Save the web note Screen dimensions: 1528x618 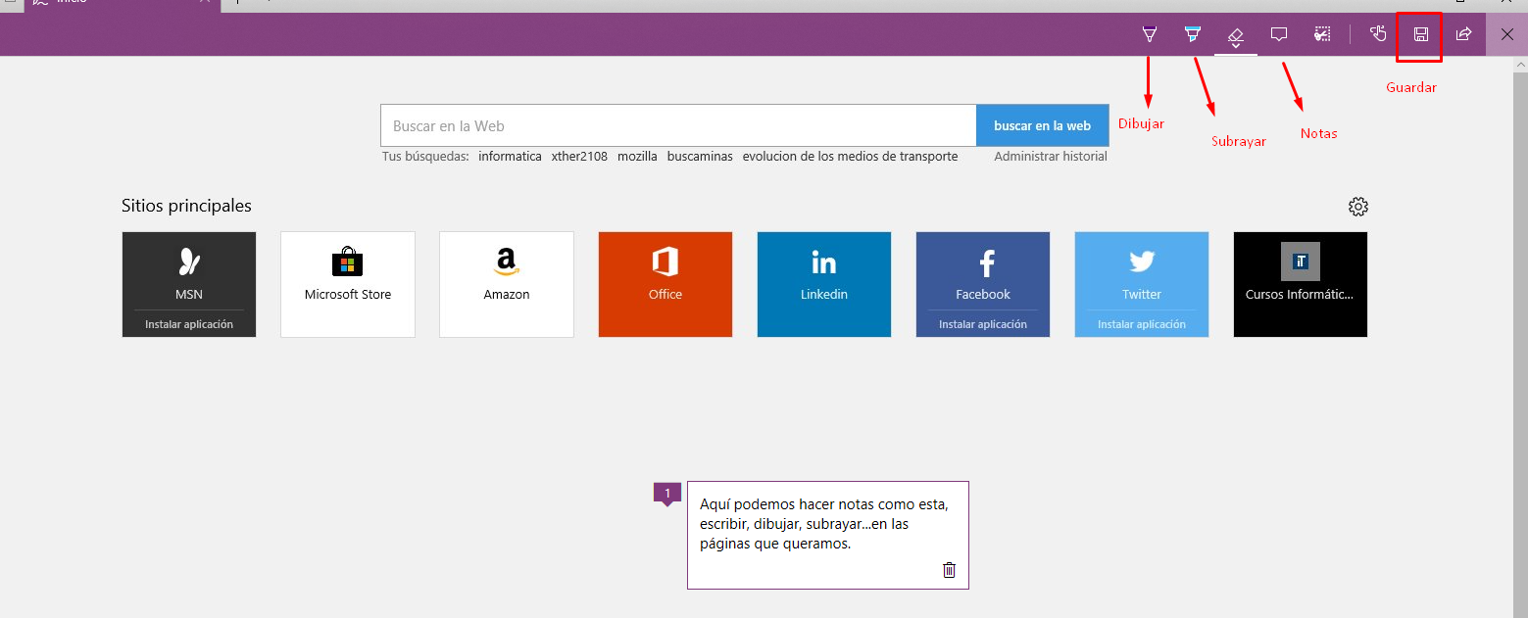pos(1420,34)
